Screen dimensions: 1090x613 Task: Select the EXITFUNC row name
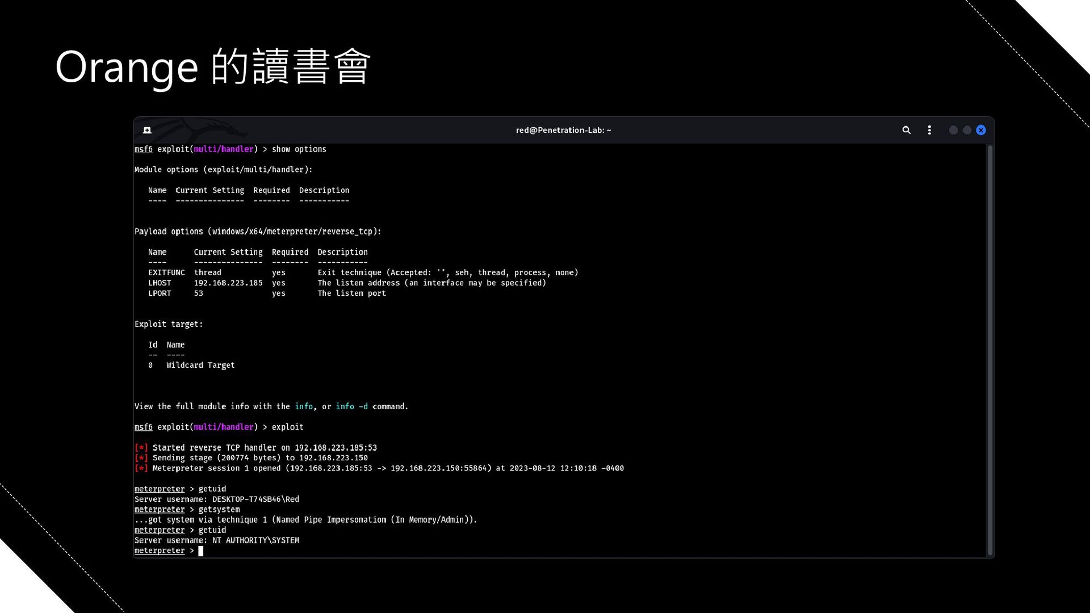click(x=166, y=272)
